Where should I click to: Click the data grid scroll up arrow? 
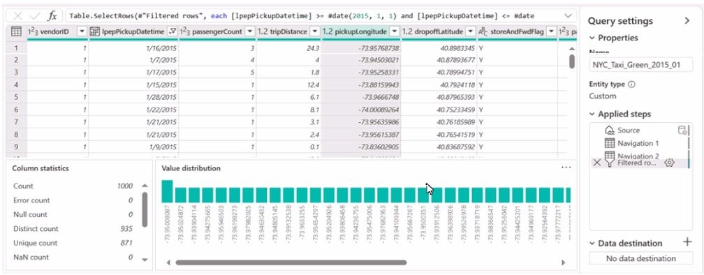(571, 48)
